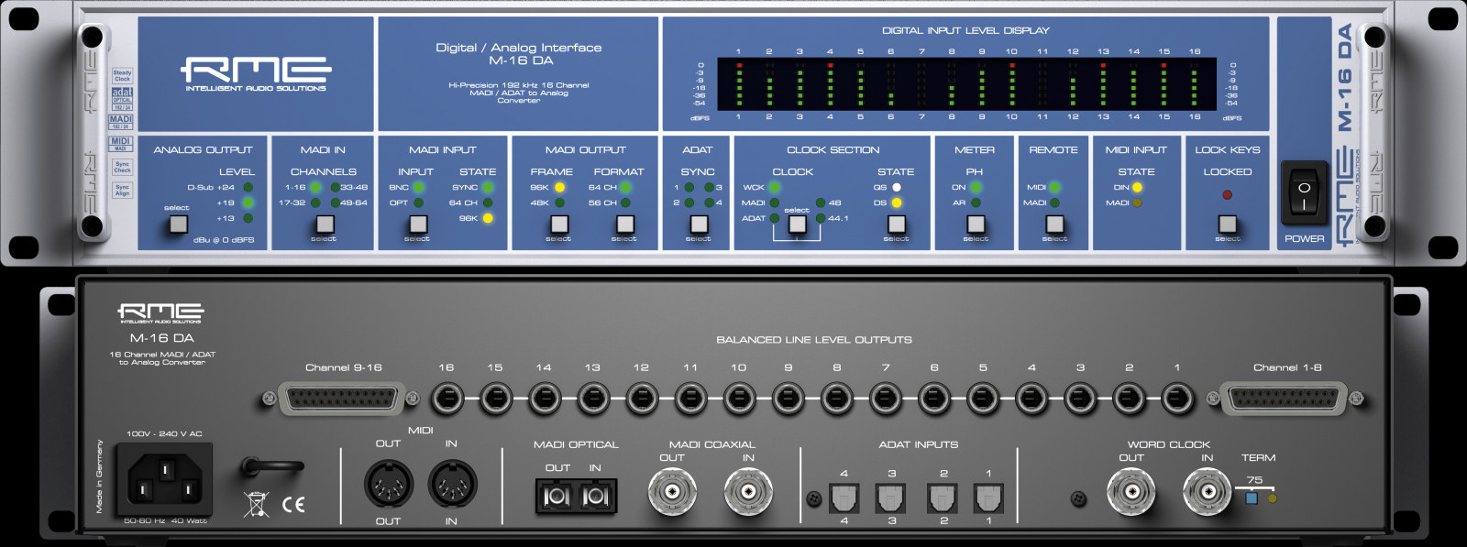1467x547 pixels.
Task: Click the MADI COAXIAL OUT BNC connector
Action: pos(672,492)
